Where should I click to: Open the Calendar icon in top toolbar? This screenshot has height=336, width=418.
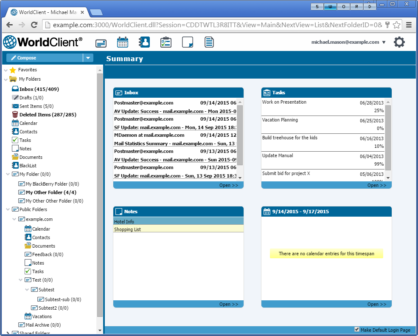[x=123, y=42]
